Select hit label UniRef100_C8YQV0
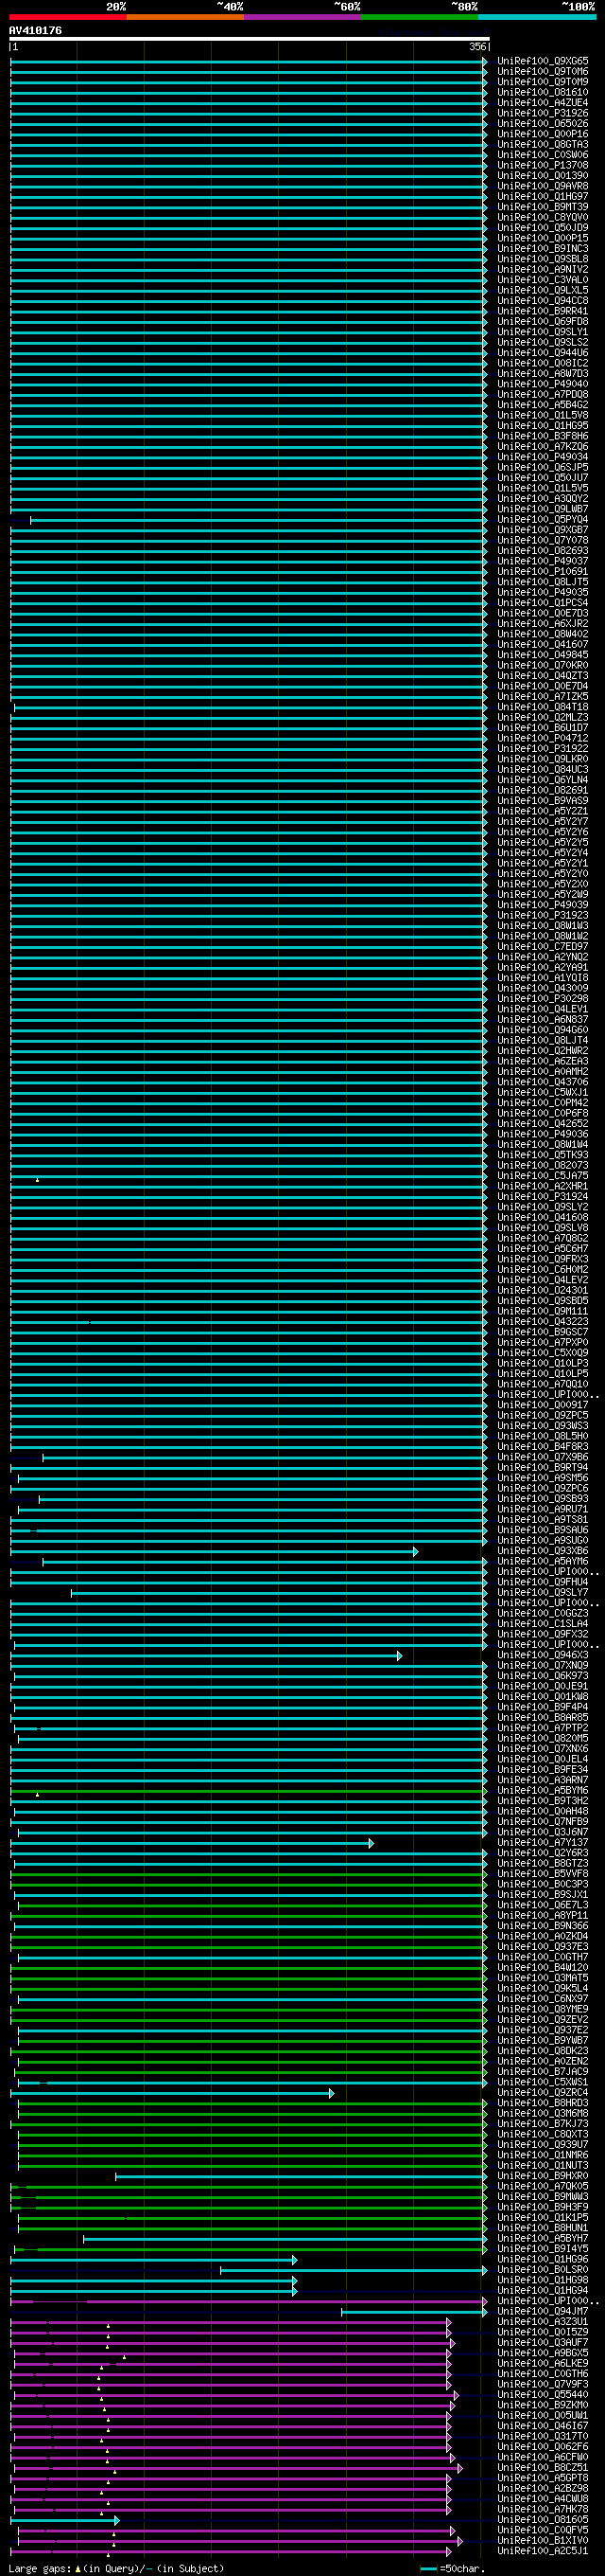This screenshot has height=2576, width=605. coord(544,217)
